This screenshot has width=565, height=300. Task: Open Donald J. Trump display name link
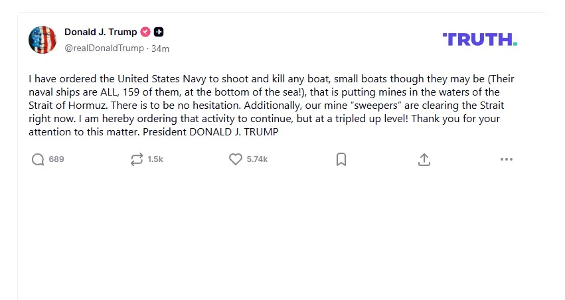click(100, 32)
